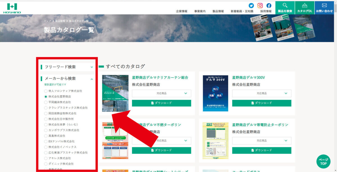337x172 pixels.
Task: Open the 採用情報 menu
Action: (x=266, y=11)
